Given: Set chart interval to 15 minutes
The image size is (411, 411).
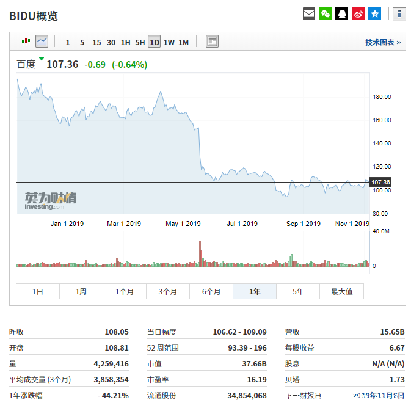Looking at the screenshot, I should coord(96,43).
